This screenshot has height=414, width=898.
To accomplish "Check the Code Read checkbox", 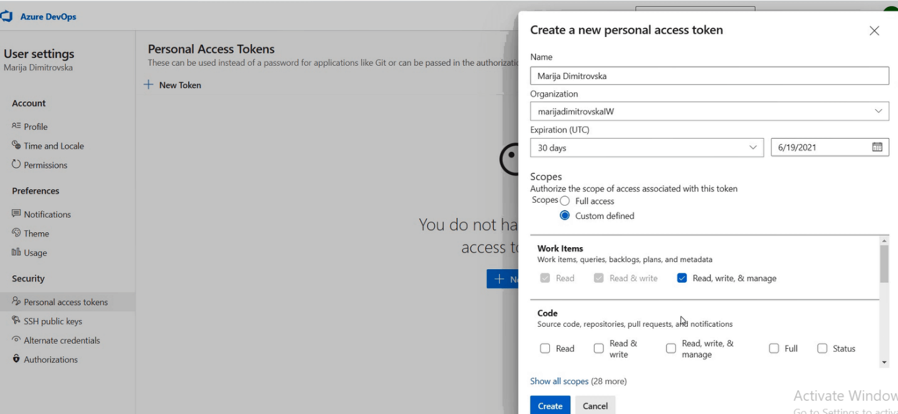I will (x=545, y=348).
